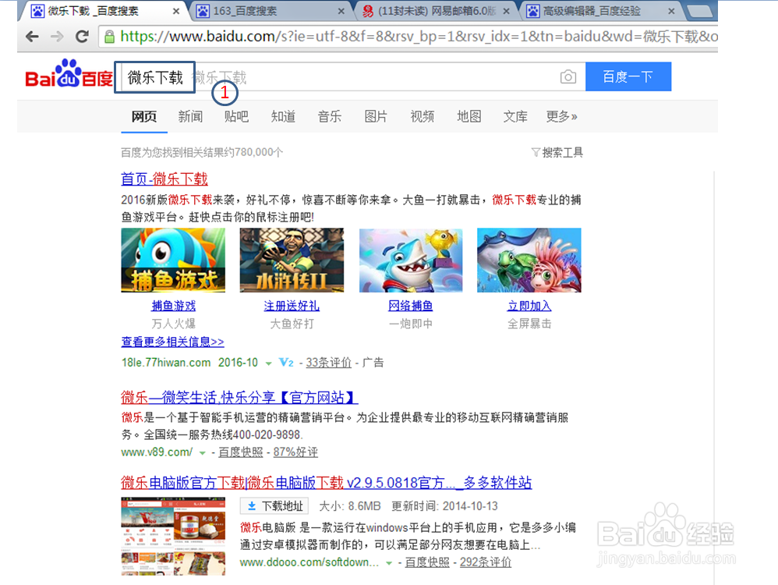Select the 微乐下载_百度搜索 tab
The image size is (778, 585).
tap(103, 11)
